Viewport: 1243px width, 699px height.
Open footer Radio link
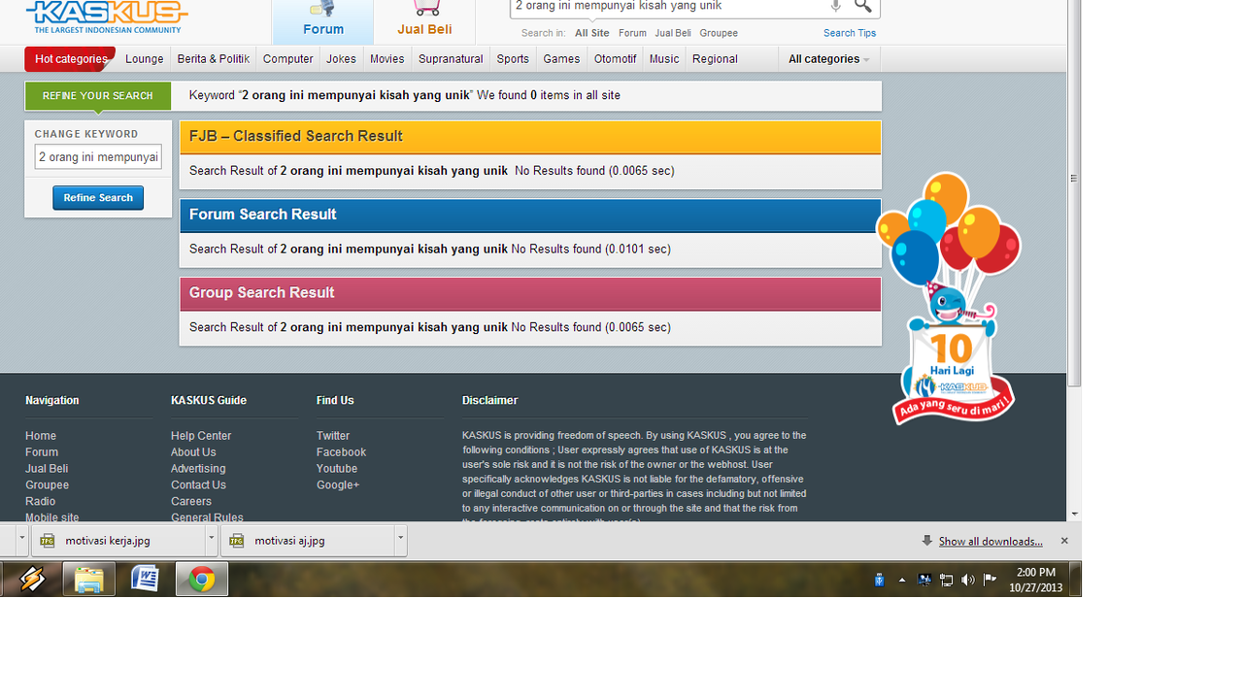40,502
